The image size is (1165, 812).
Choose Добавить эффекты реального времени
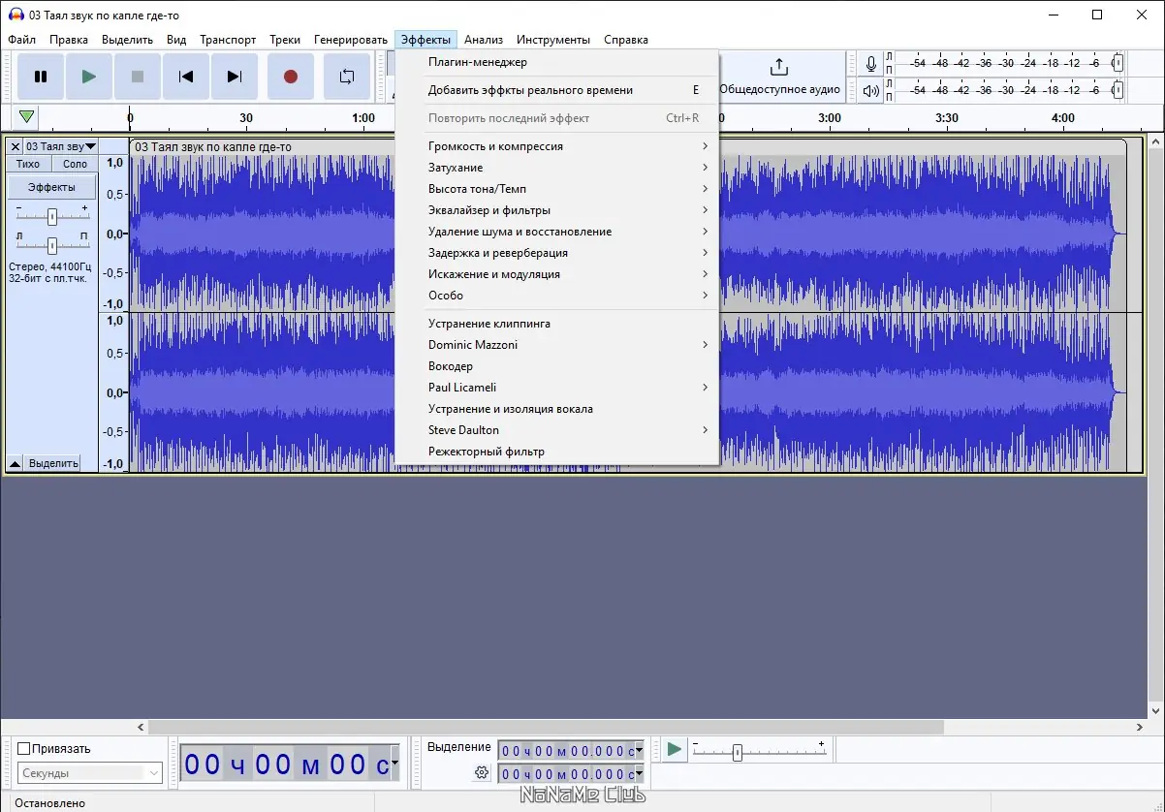557,90
